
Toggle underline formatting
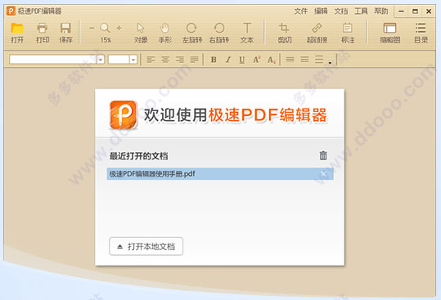[x=242, y=60]
